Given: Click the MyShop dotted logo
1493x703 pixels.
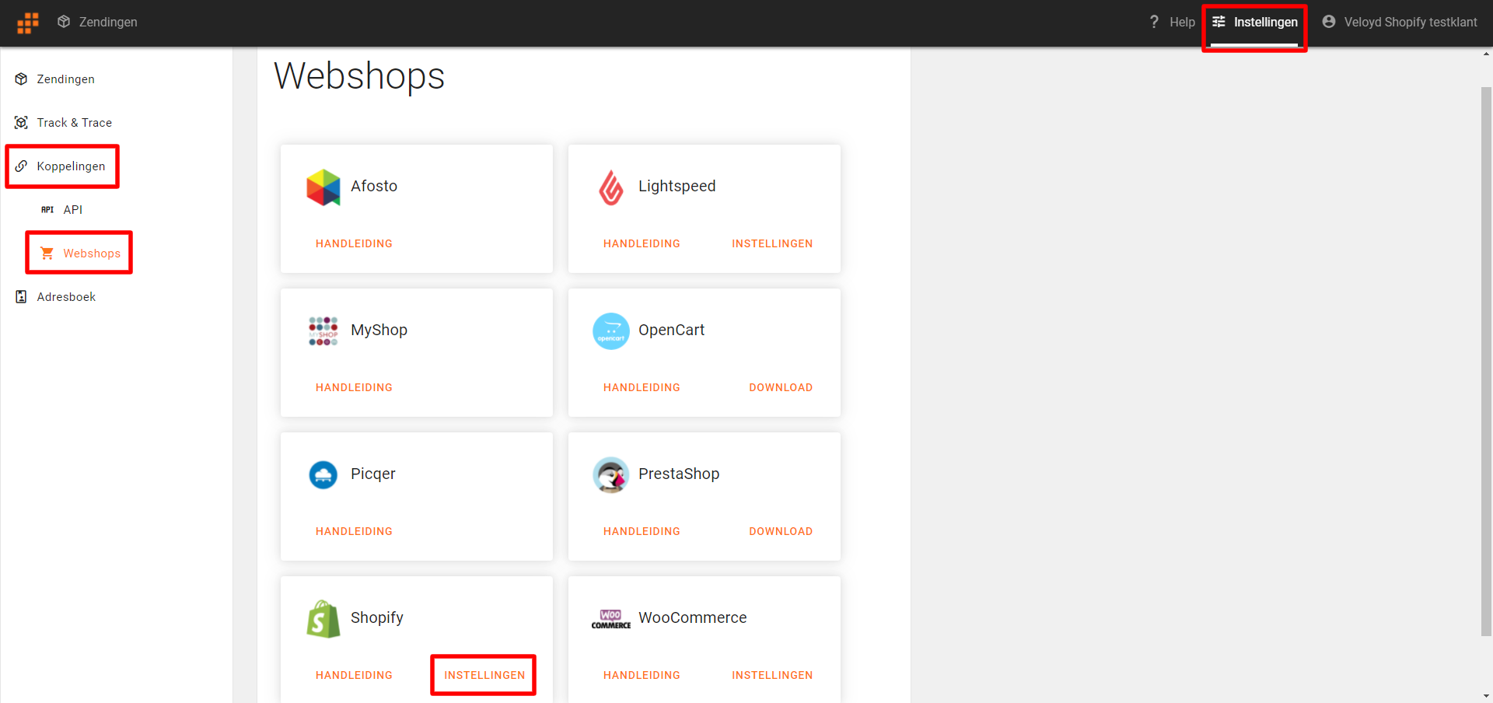Looking at the screenshot, I should tap(323, 331).
